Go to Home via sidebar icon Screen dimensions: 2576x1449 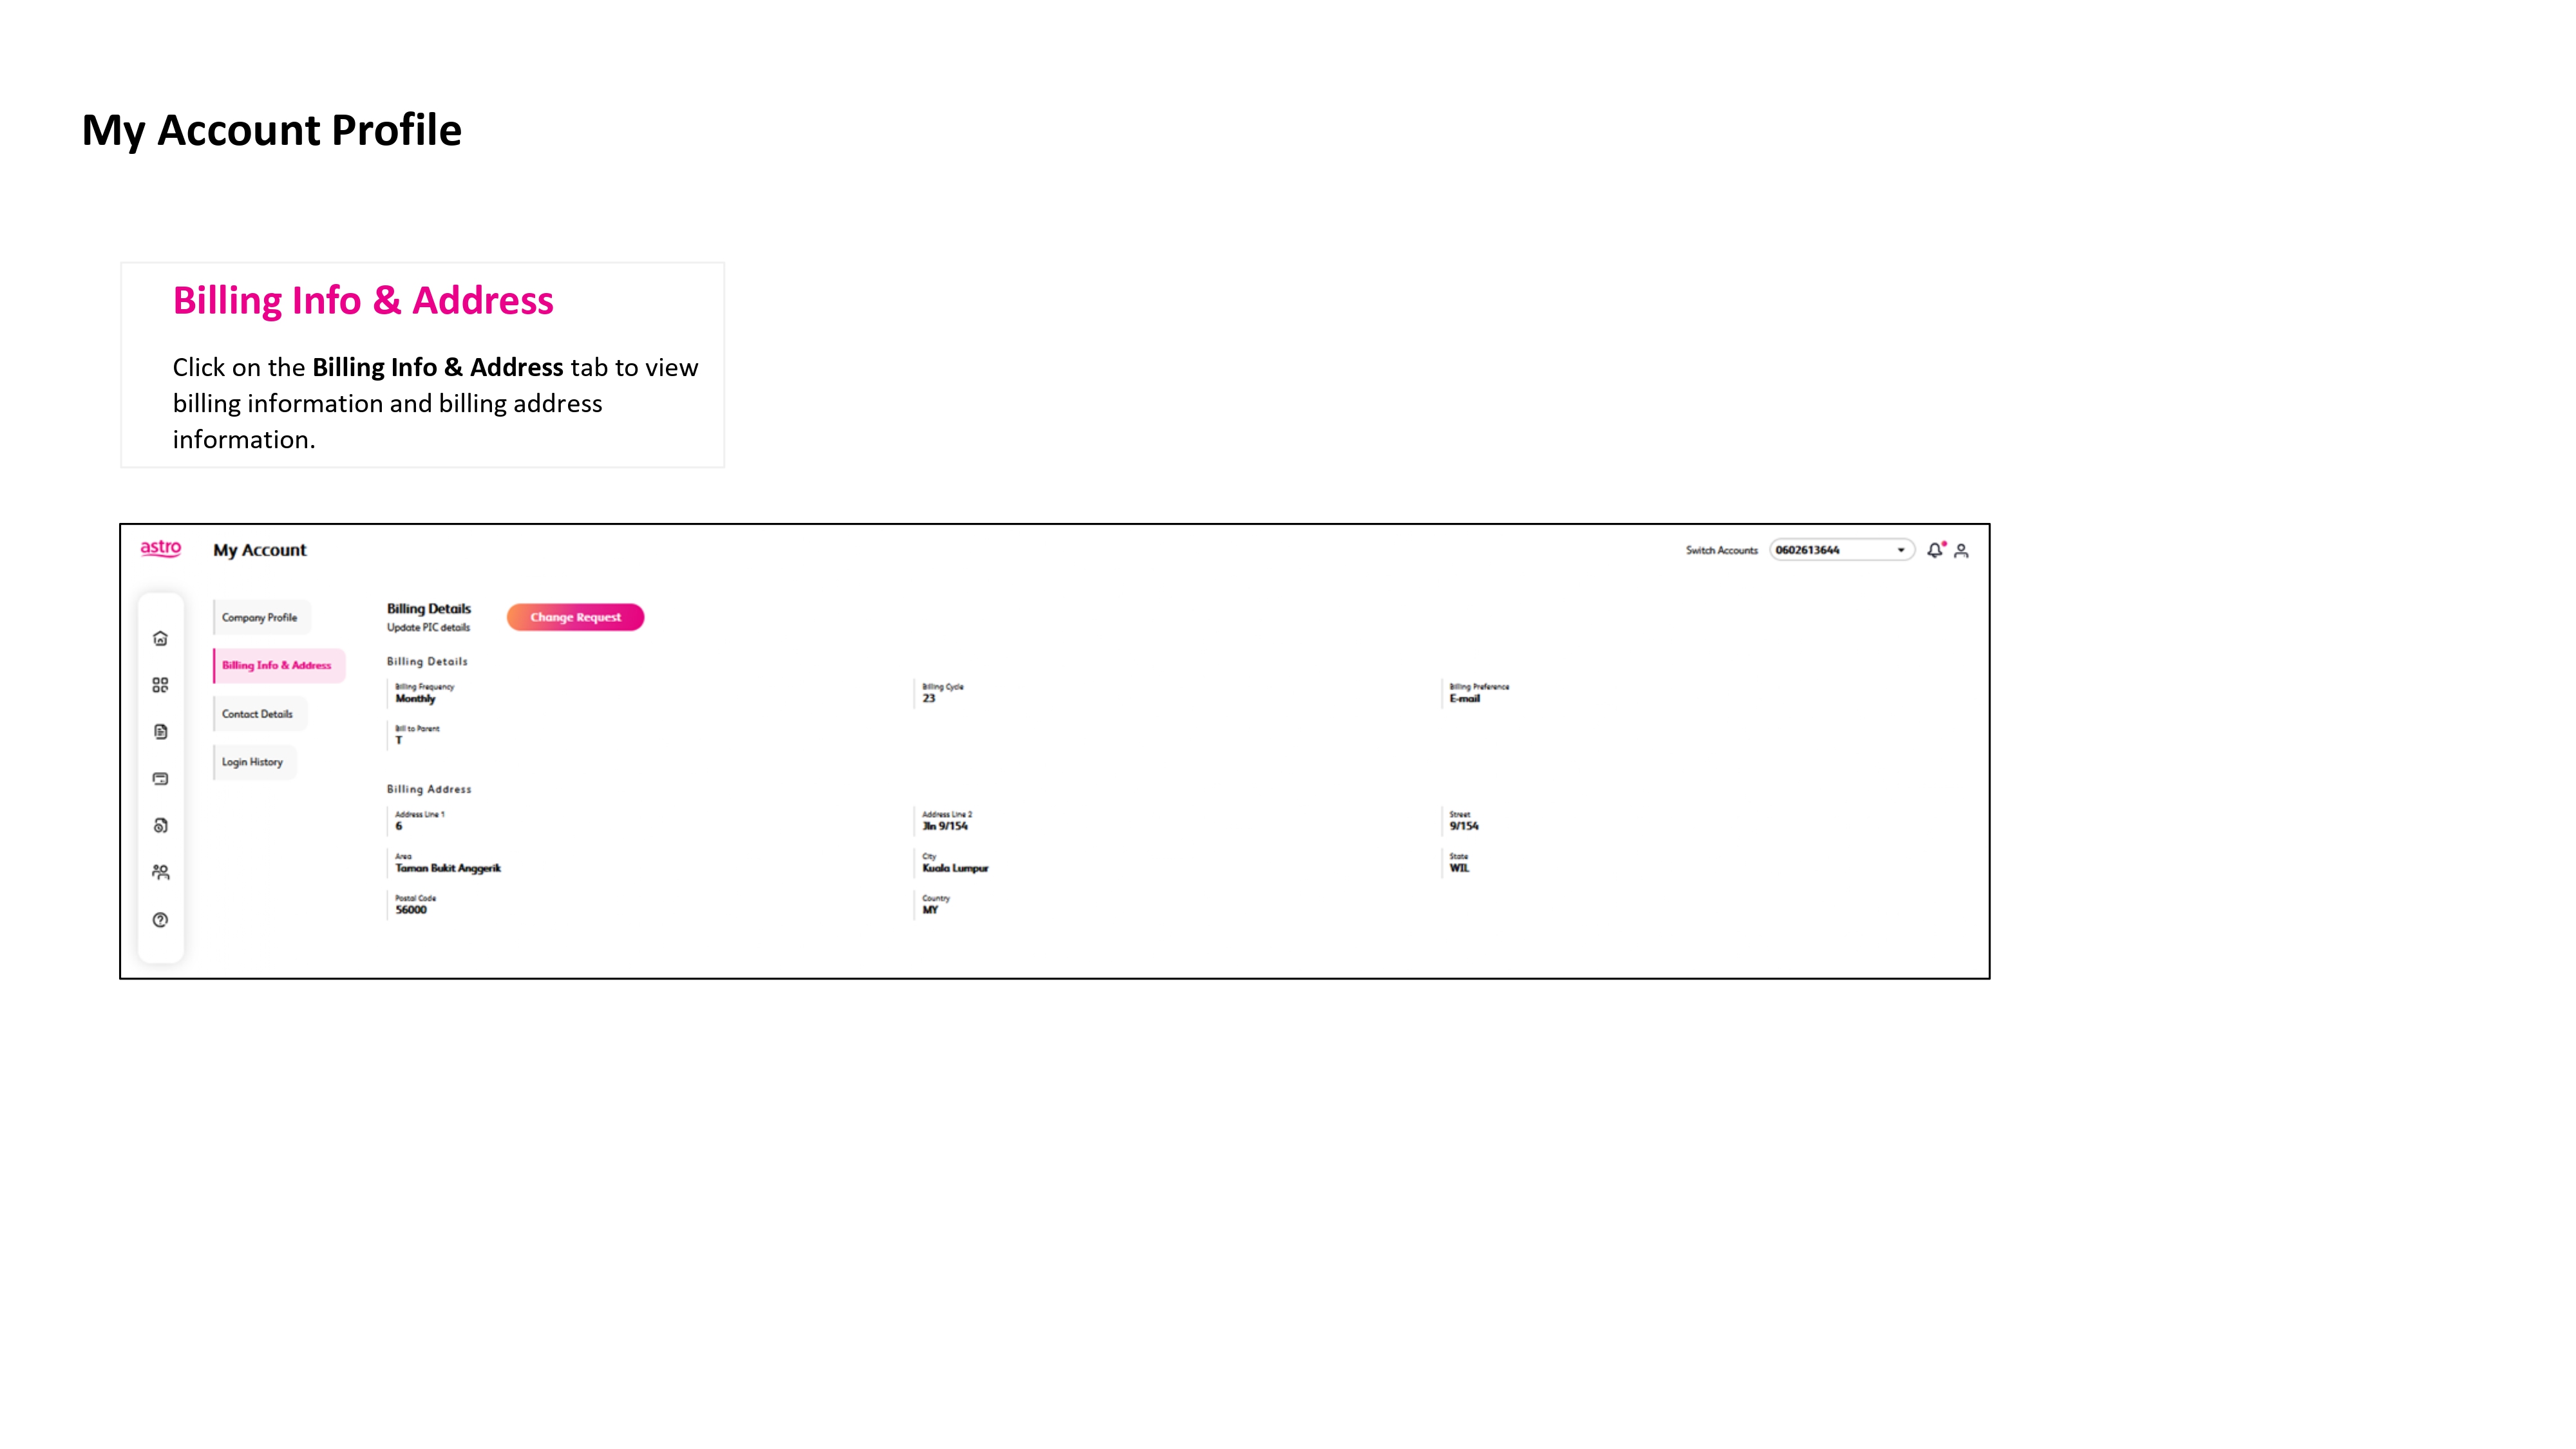coord(160,639)
